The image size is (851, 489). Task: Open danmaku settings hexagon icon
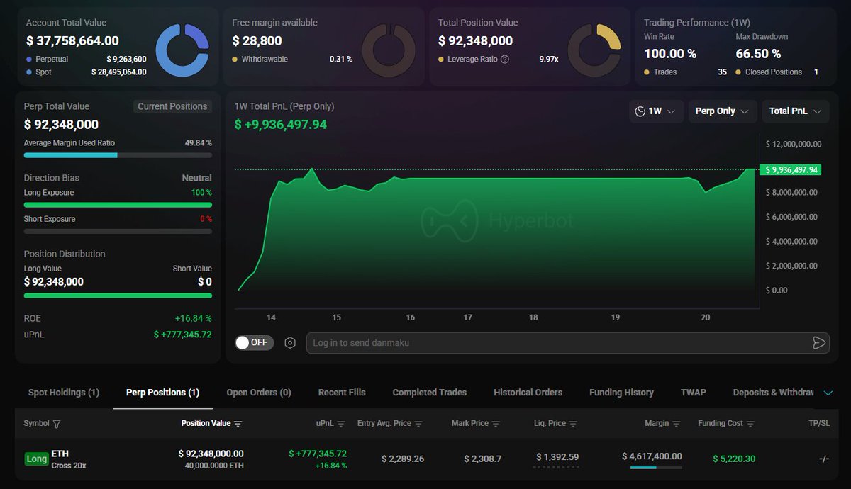(x=290, y=343)
